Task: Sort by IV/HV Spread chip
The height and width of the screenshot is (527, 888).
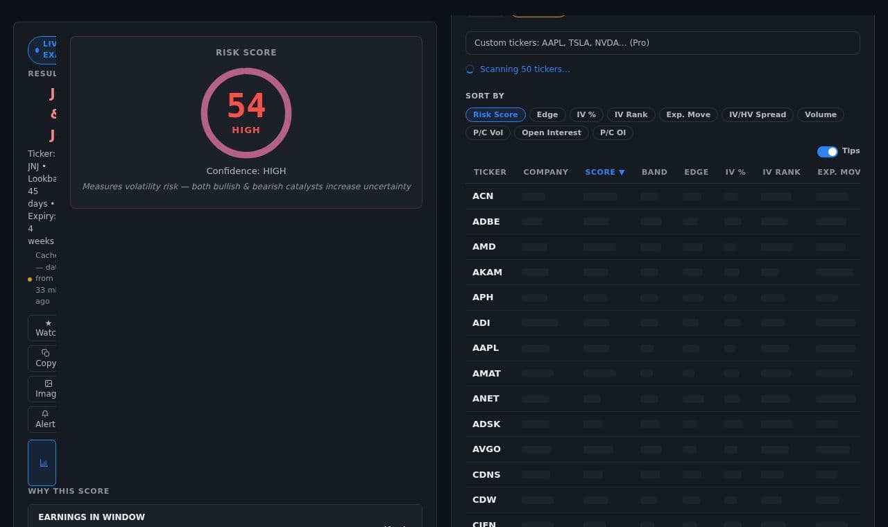Action: pyautogui.click(x=758, y=114)
